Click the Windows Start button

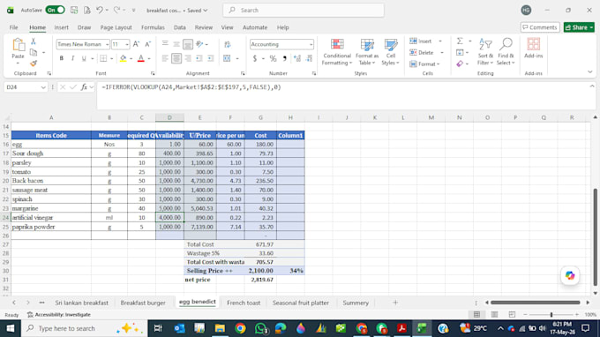click(11, 328)
